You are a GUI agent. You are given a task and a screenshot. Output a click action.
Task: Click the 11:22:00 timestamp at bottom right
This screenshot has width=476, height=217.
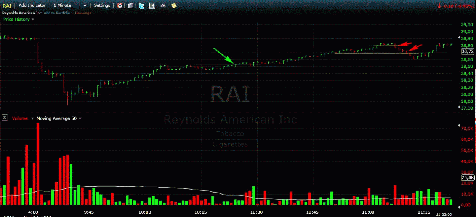point(444,215)
